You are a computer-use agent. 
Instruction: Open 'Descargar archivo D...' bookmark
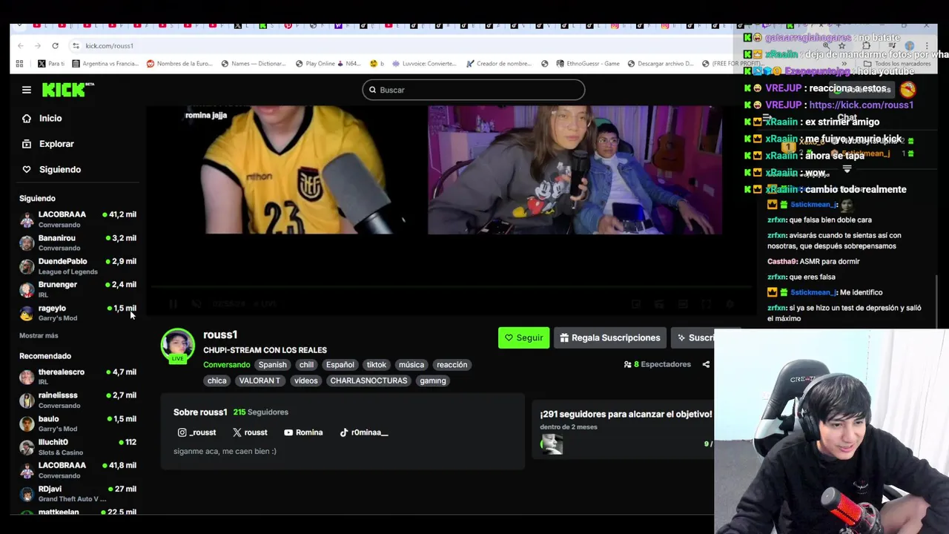(661, 64)
